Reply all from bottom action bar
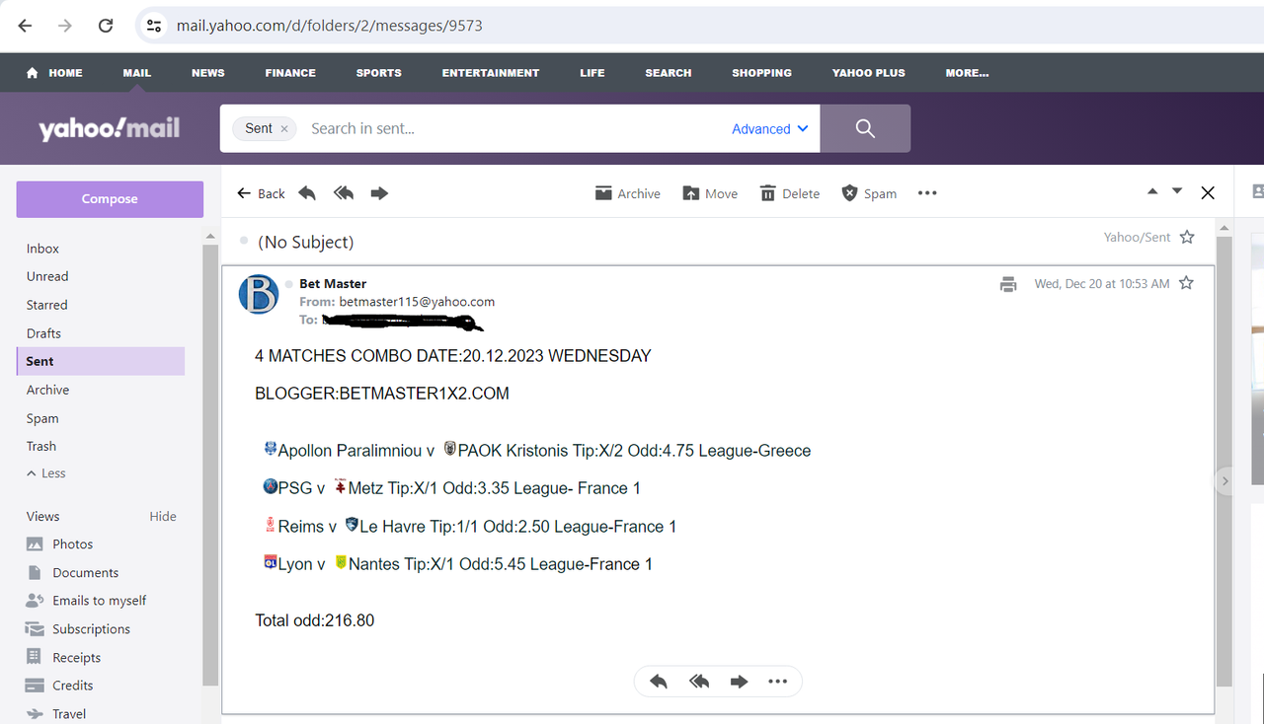 point(699,682)
